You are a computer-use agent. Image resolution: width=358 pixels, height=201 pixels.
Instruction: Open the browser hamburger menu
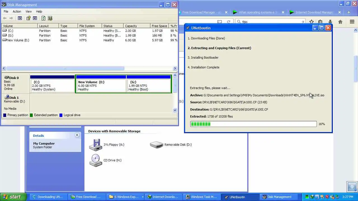(352, 22)
